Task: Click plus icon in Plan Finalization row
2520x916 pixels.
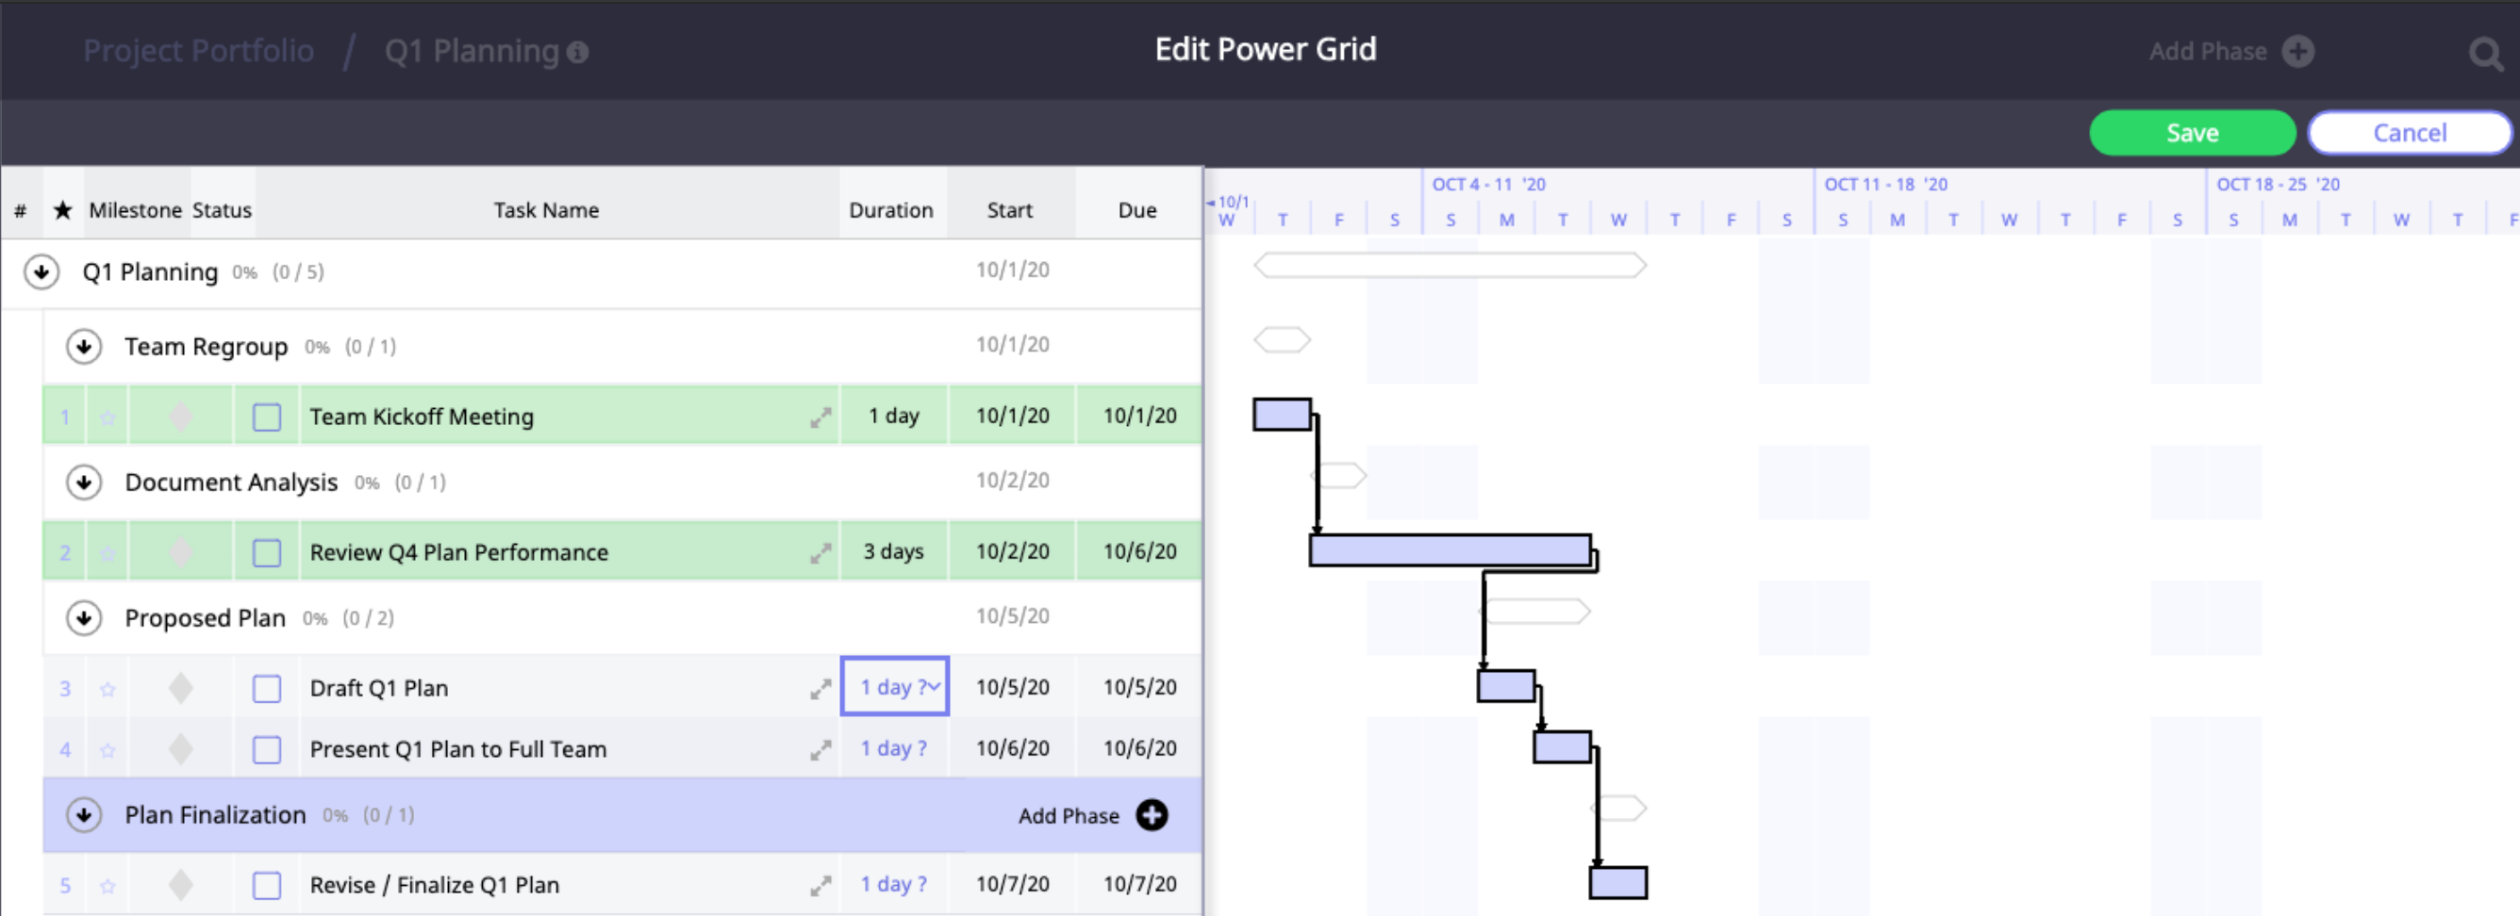Action: (1152, 815)
